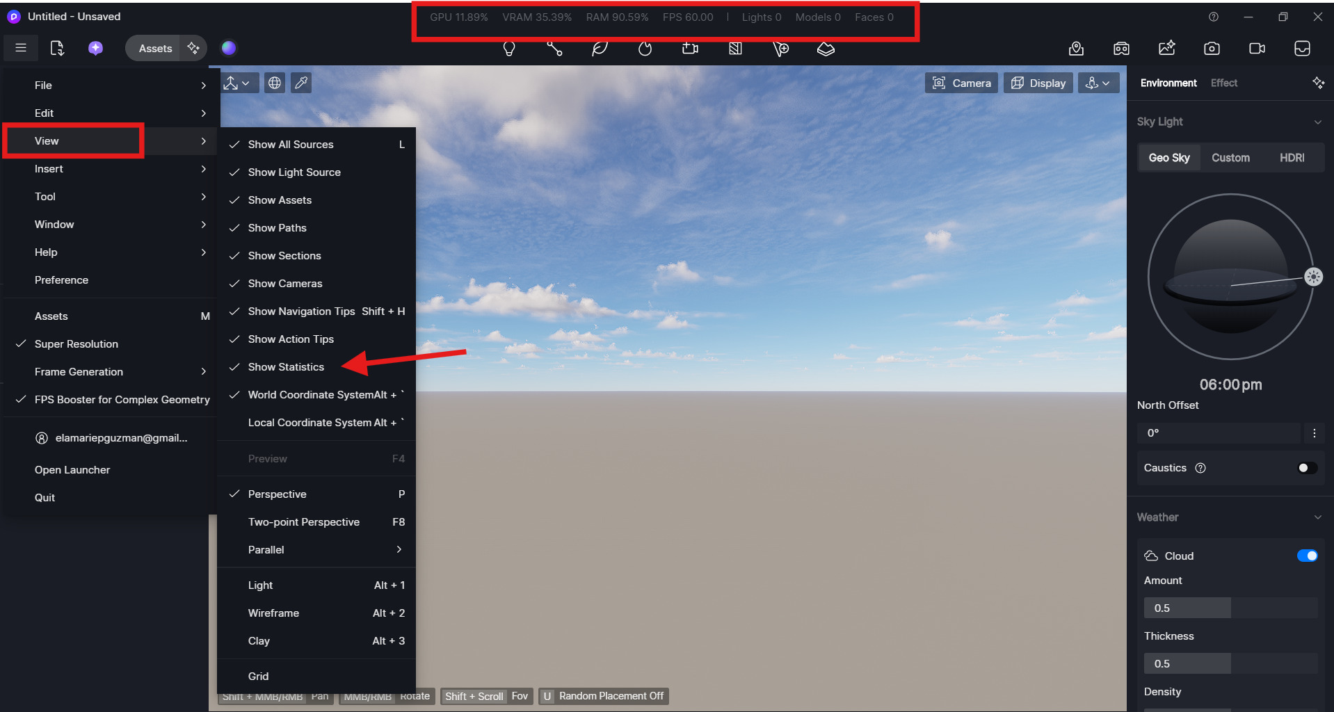1334x712 pixels.
Task: Adjust the cloud Amount slider
Action: point(1230,608)
